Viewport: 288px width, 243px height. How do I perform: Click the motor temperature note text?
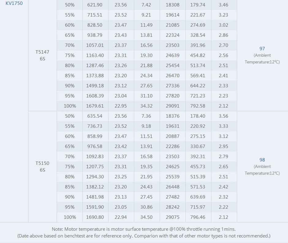tap(144, 229)
